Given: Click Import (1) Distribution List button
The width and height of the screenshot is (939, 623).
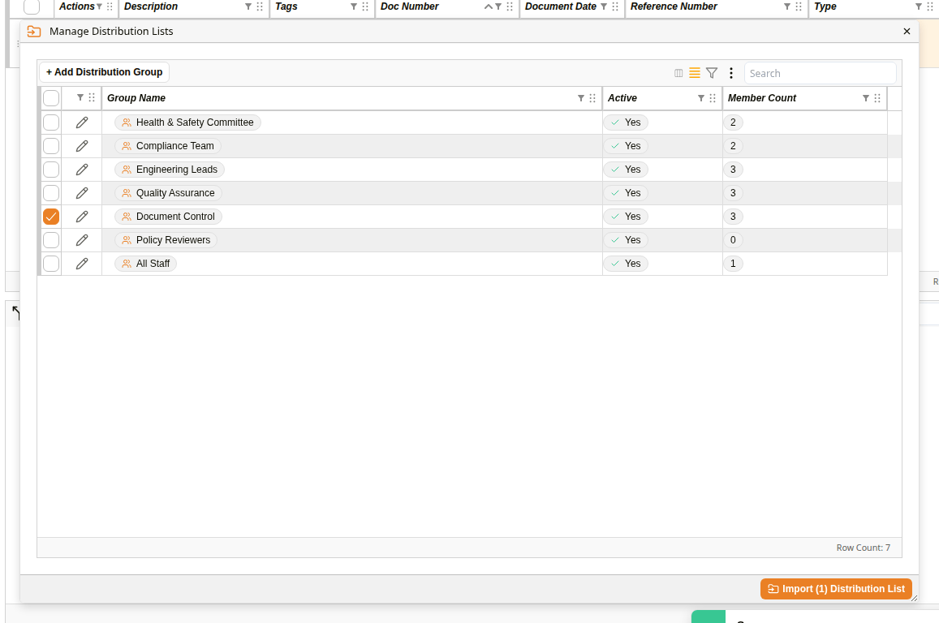Looking at the screenshot, I should click(836, 589).
